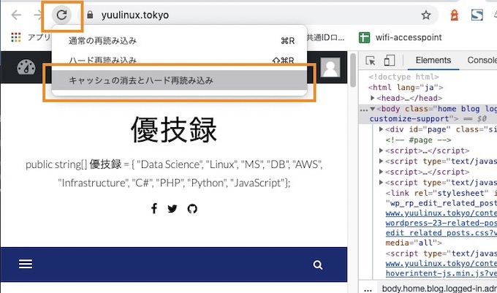This screenshot has height=293, width=497.
Task: Click the ellipsis beside the body node
Action: click(364, 110)
